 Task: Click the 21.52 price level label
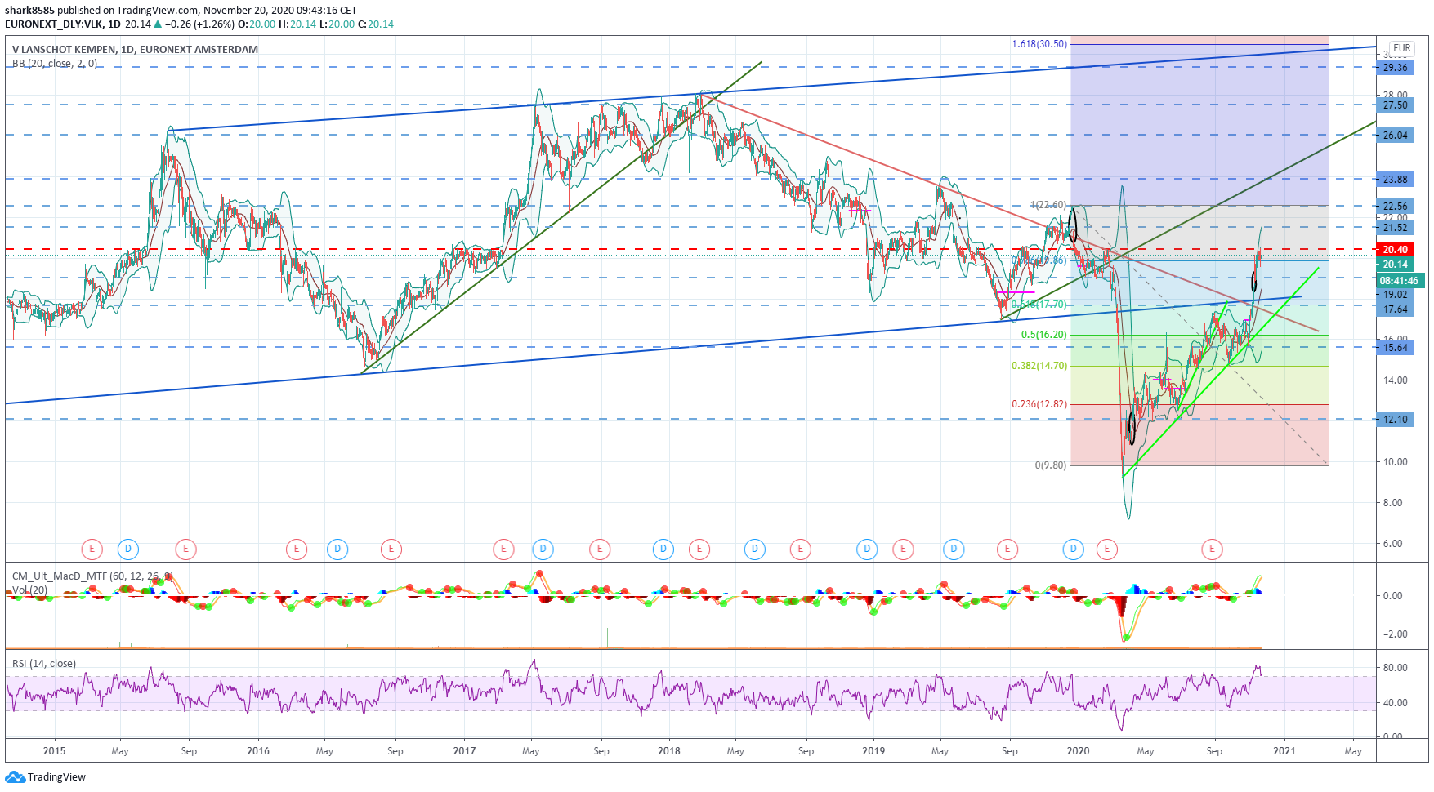[x=1395, y=228]
